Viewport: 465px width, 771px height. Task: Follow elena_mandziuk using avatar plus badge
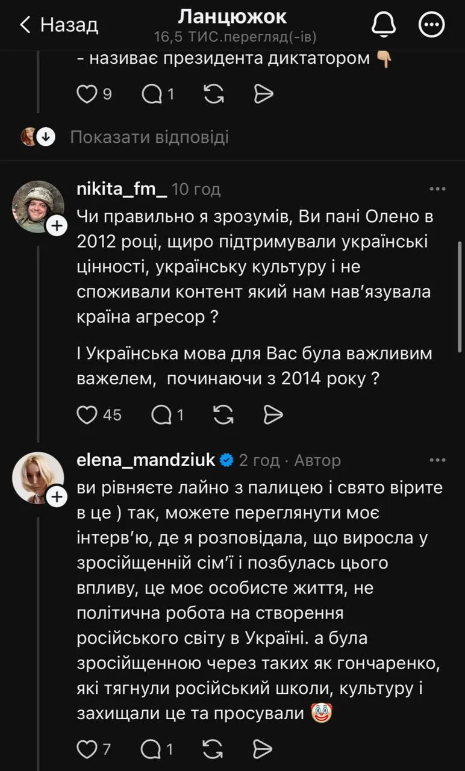pos(57,496)
